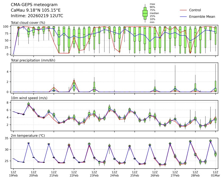This screenshot has height=180, width=223.
Task: Click the 12Z 19Feb time axis label
Action: coord(13,174)
